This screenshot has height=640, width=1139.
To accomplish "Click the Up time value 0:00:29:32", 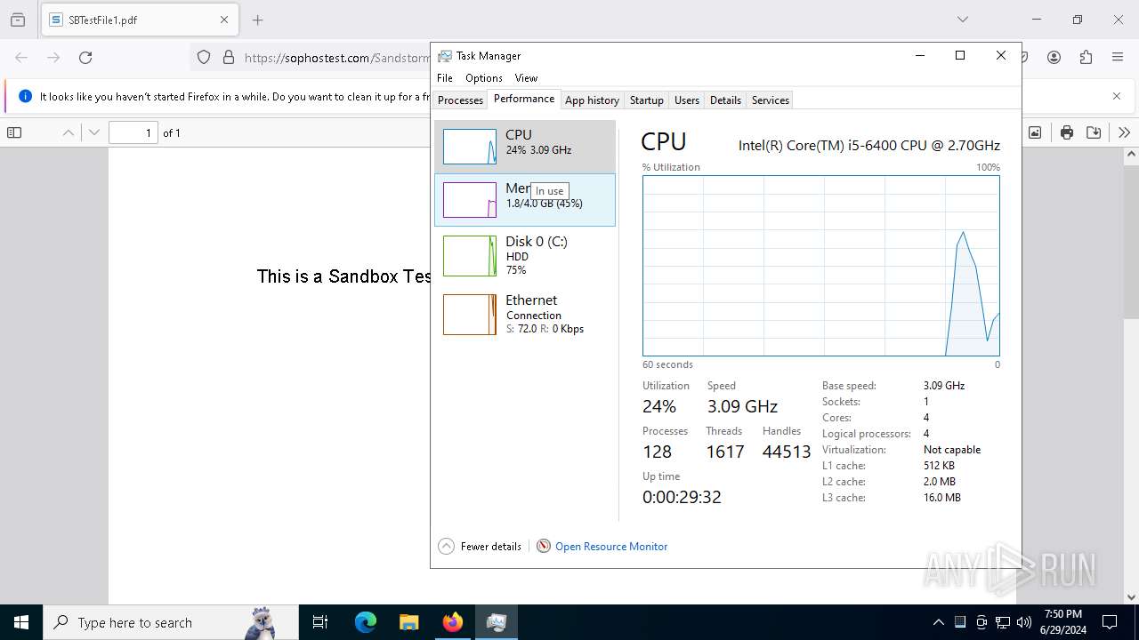I will tap(682, 497).
